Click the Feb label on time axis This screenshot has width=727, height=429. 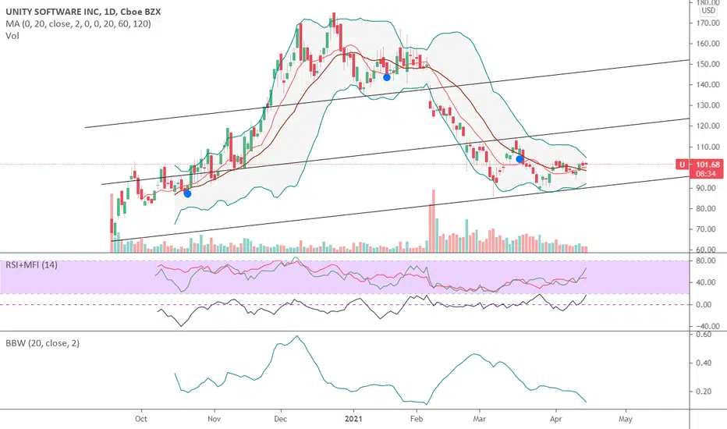click(x=417, y=419)
